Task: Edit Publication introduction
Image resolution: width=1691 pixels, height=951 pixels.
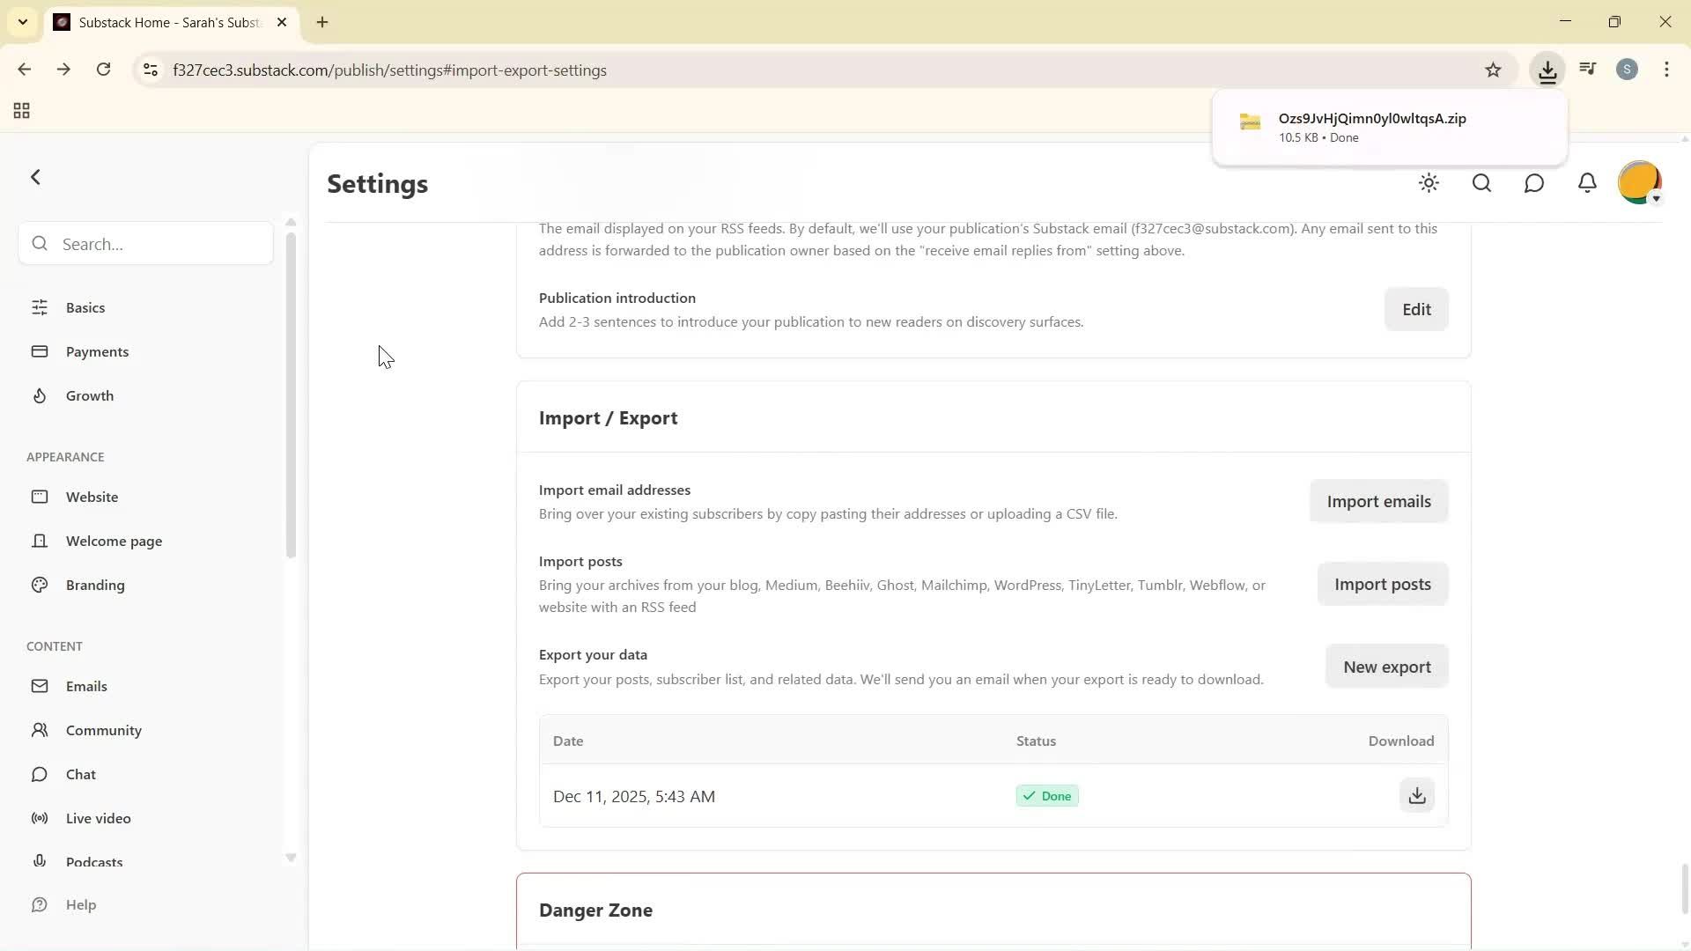Action: [1415, 309]
